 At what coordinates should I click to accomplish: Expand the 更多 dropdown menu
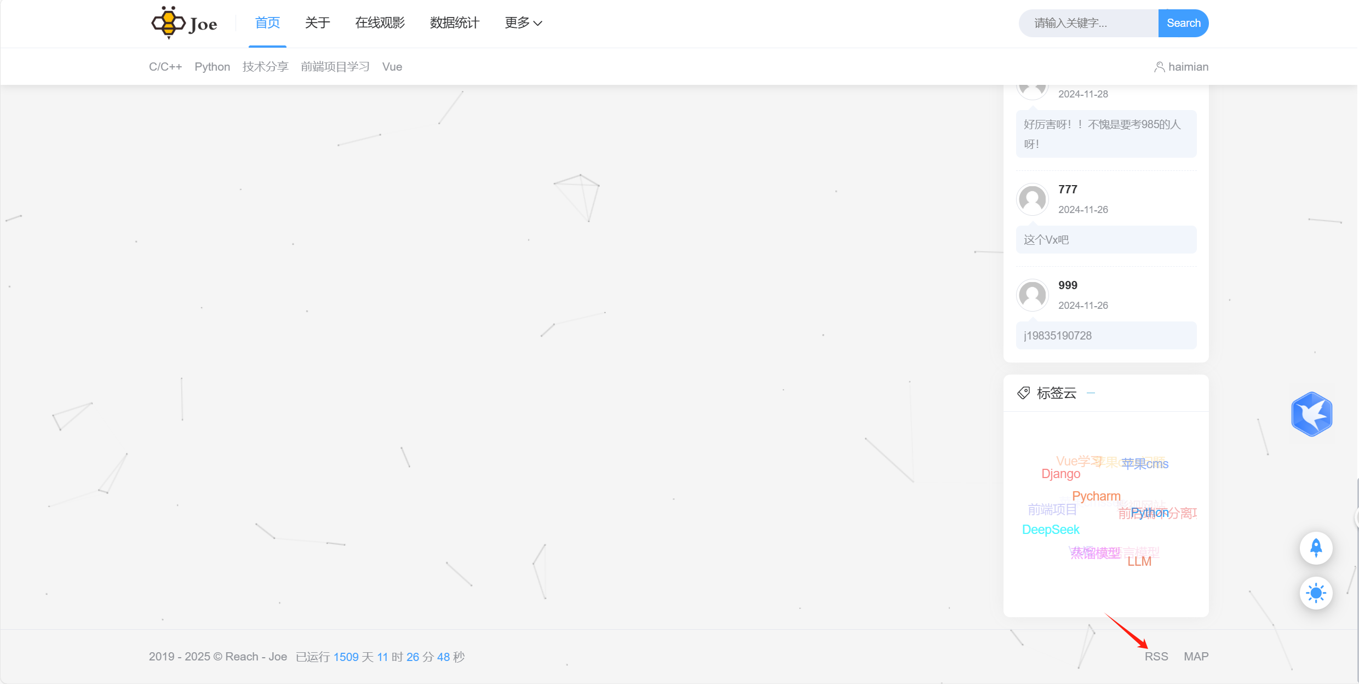(523, 23)
